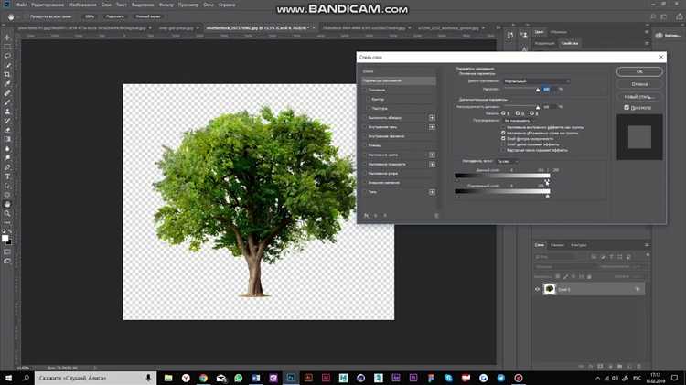Enable the Bevel and Emboss (Тиснение) checkbox
686x385 pixels.
[x=365, y=91]
